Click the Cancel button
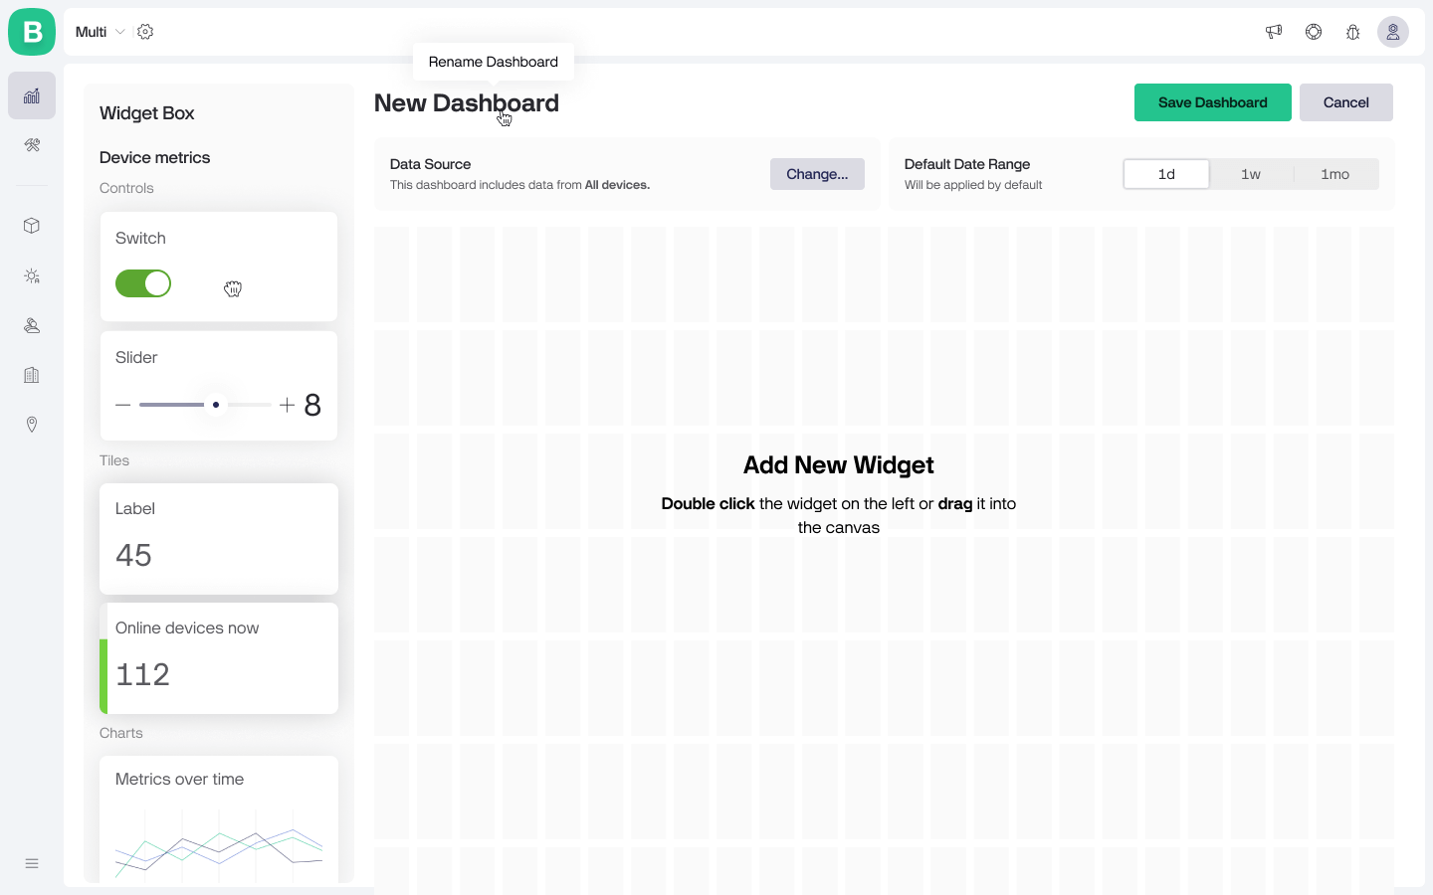This screenshot has width=1433, height=895. pos(1346,102)
